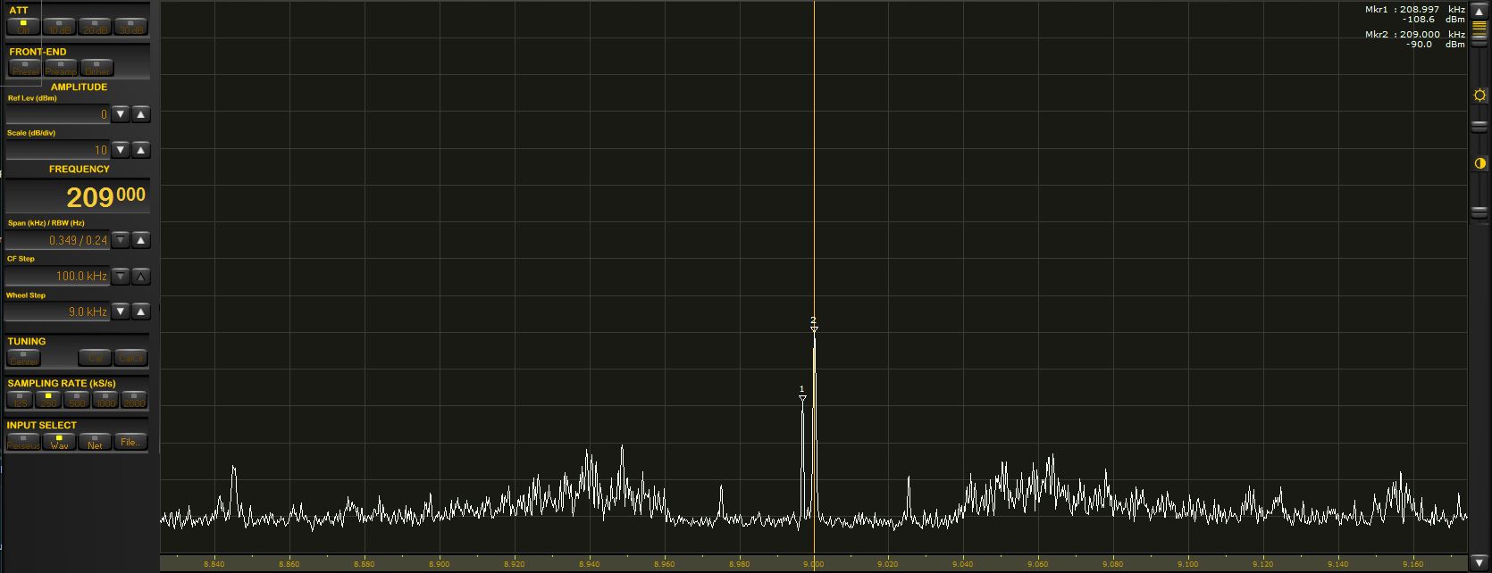
Task: Decrease the Ref Lev value
Action: point(121,114)
